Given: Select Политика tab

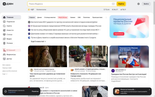Looking at the screenshot, I should click(x=86, y=17).
